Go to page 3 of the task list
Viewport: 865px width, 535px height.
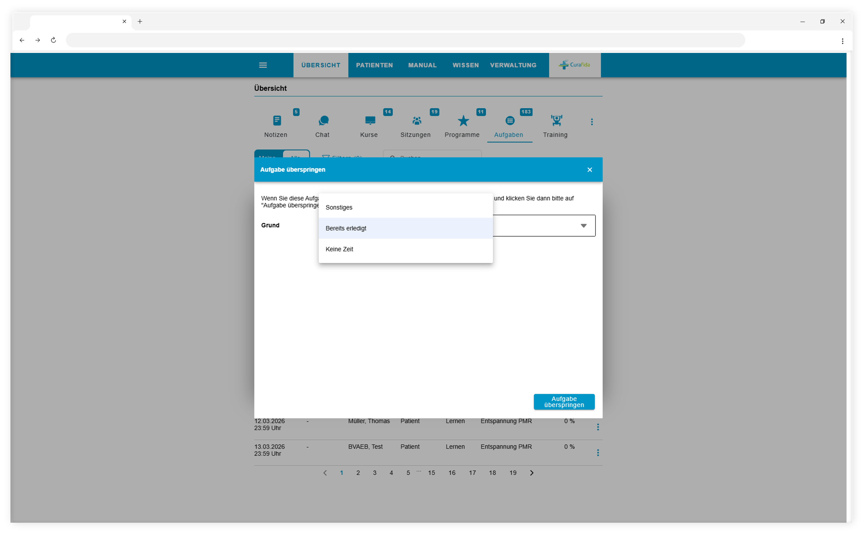[x=375, y=473]
